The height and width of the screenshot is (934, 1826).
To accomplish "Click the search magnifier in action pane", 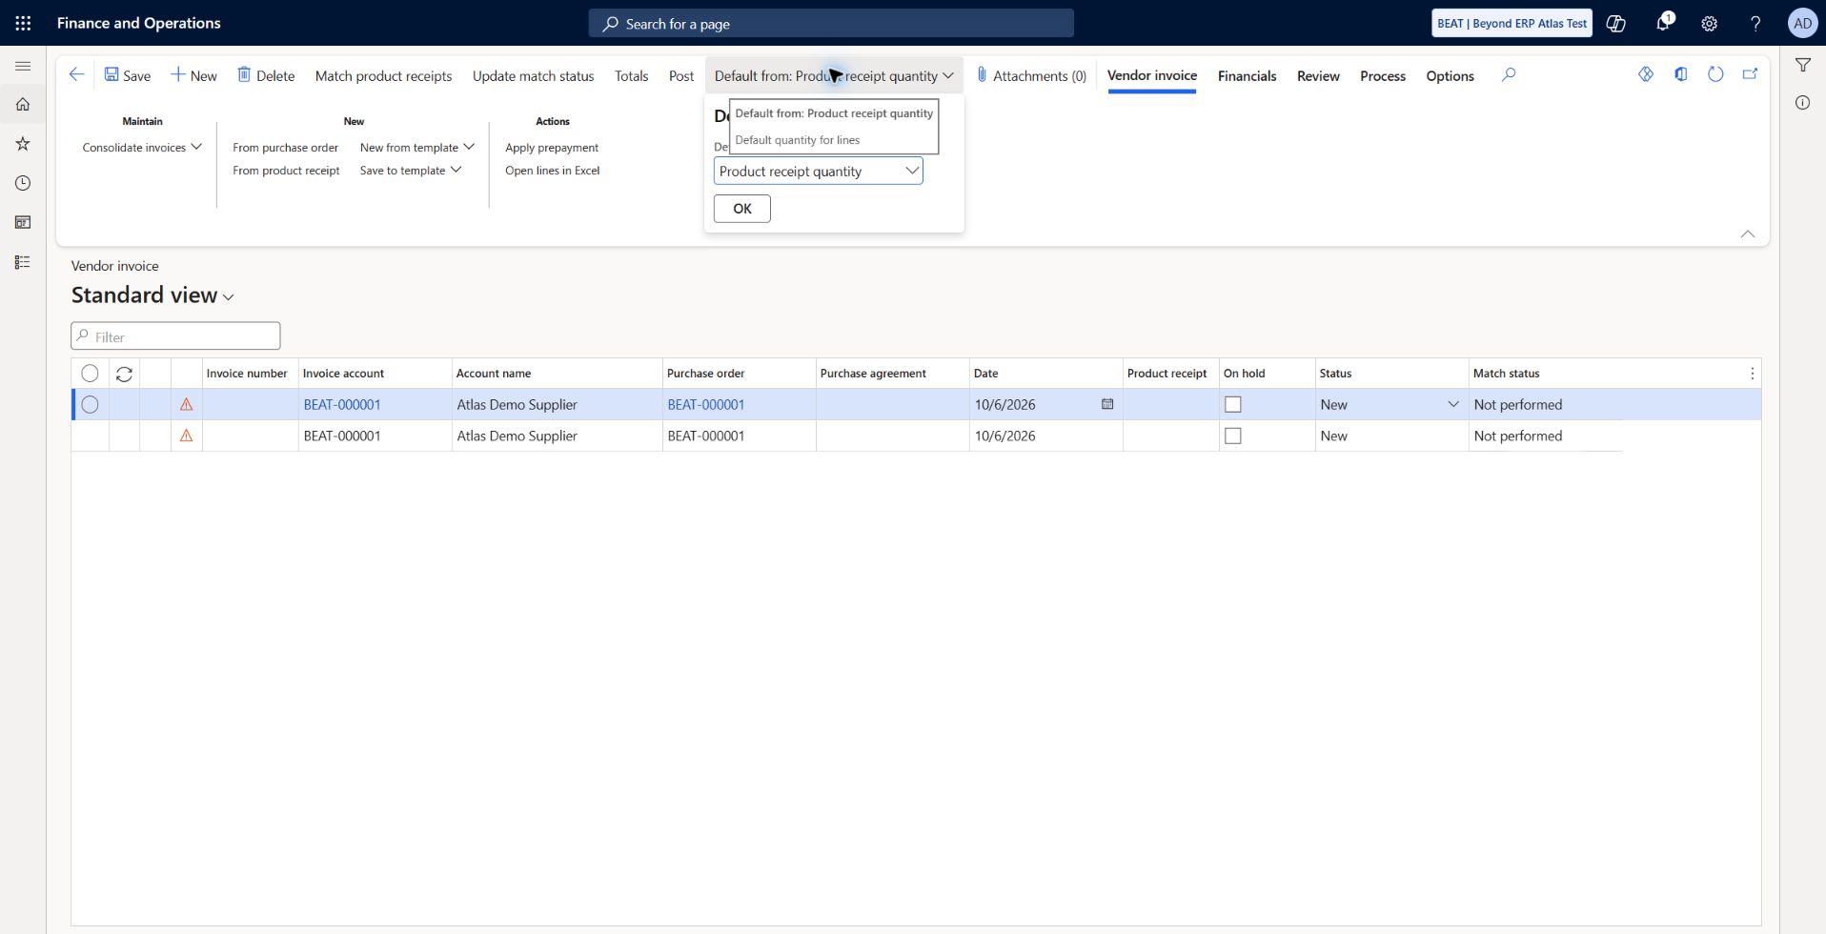I will click(1509, 74).
